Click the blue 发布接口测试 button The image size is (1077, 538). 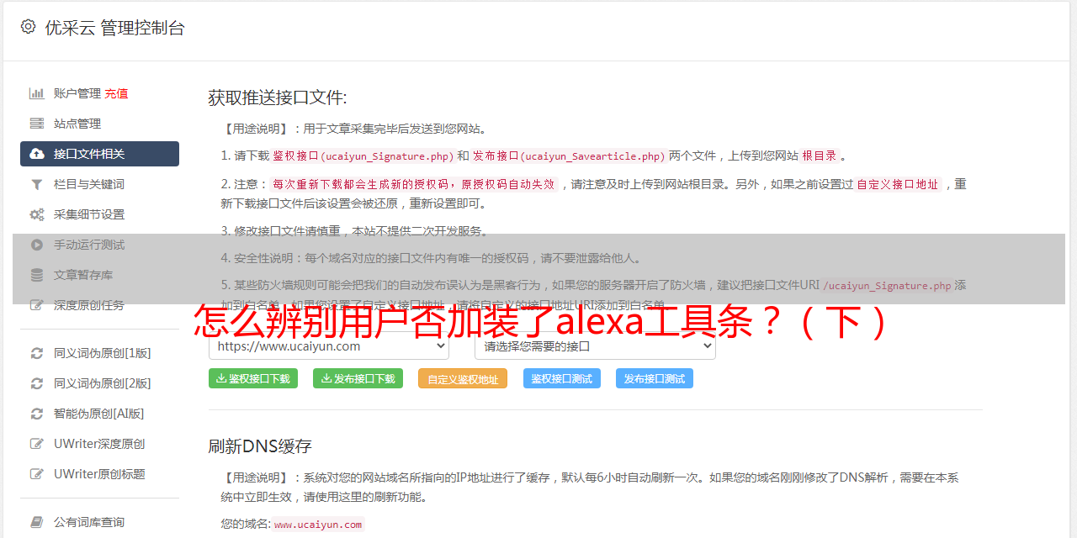click(x=655, y=378)
